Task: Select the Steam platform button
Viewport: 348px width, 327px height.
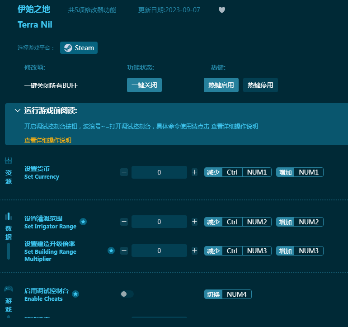Action: click(79, 48)
